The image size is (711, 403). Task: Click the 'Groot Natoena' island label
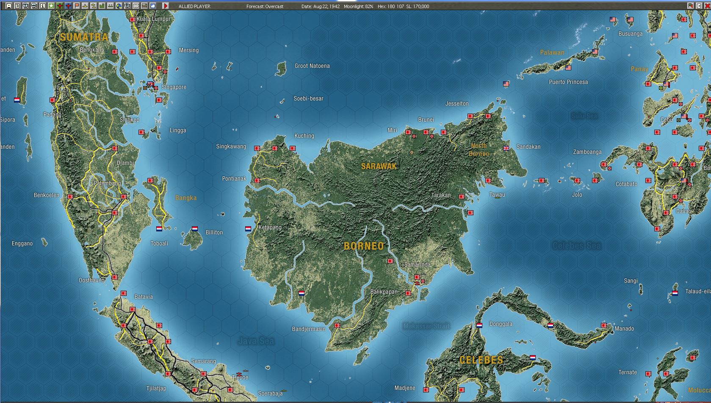tap(312, 66)
